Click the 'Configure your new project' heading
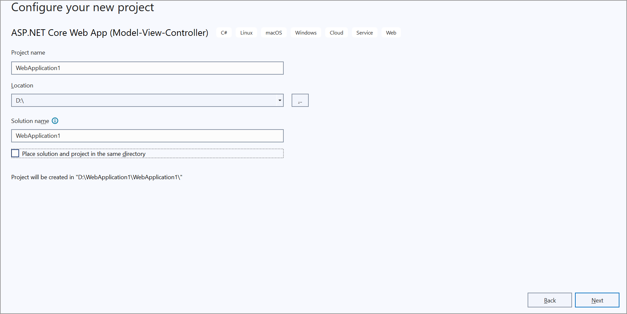This screenshot has width=627, height=314. point(83,7)
